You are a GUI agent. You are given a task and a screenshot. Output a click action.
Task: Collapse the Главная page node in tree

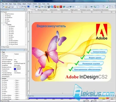pos(4,25)
